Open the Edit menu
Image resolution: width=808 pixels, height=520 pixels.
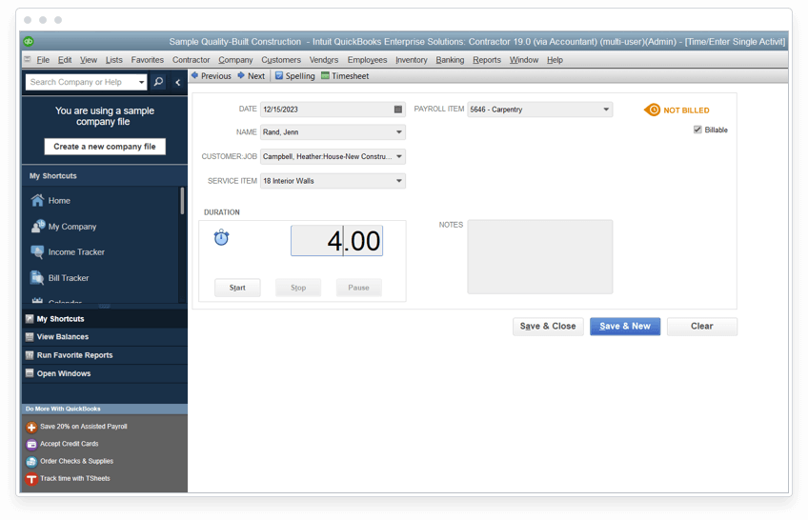click(x=65, y=60)
